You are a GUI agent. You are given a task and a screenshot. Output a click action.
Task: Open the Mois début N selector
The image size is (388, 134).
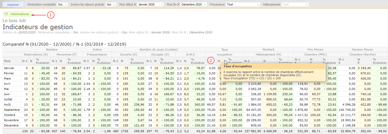click(150, 4)
